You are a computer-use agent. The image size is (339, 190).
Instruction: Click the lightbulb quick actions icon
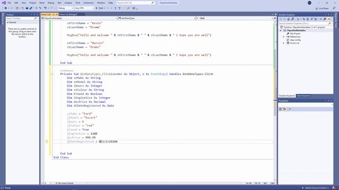click(x=47, y=141)
